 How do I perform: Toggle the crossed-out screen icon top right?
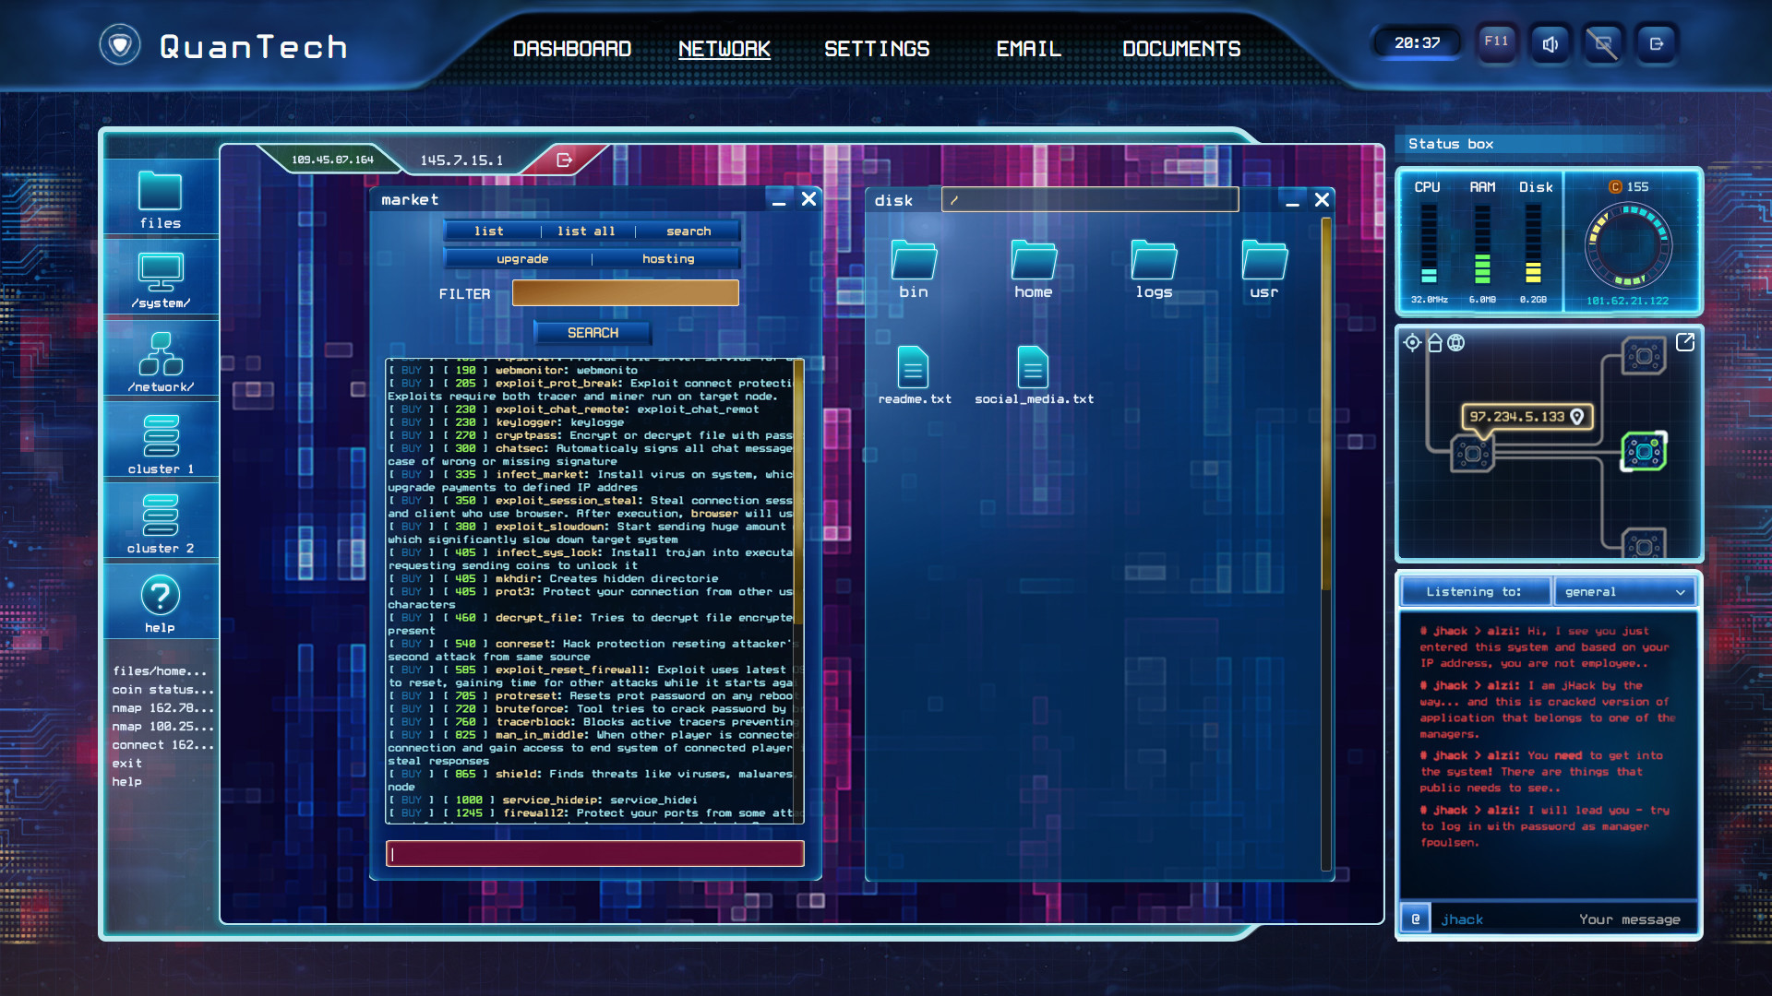1603,43
